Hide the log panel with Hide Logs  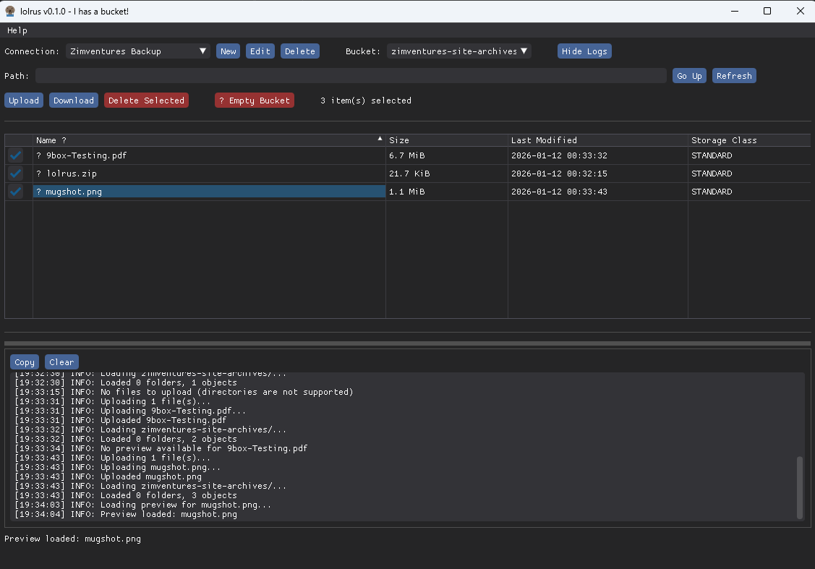pos(584,51)
